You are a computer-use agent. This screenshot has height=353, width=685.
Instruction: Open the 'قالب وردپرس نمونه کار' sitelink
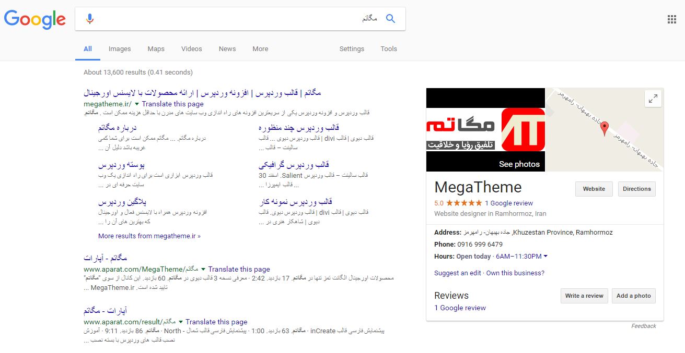click(295, 202)
